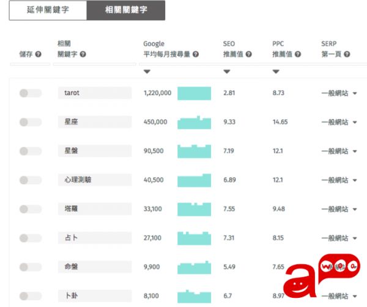The width and height of the screenshot is (367, 307).
Task: Open help icon next to 儲存
Action: point(38,54)
